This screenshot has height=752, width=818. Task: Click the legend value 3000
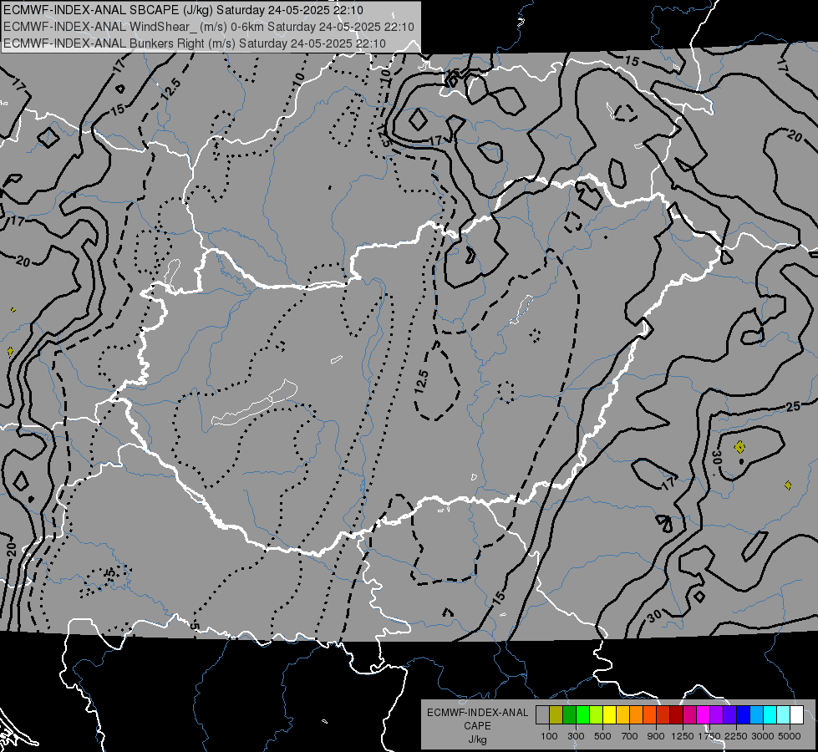(763, 736)
